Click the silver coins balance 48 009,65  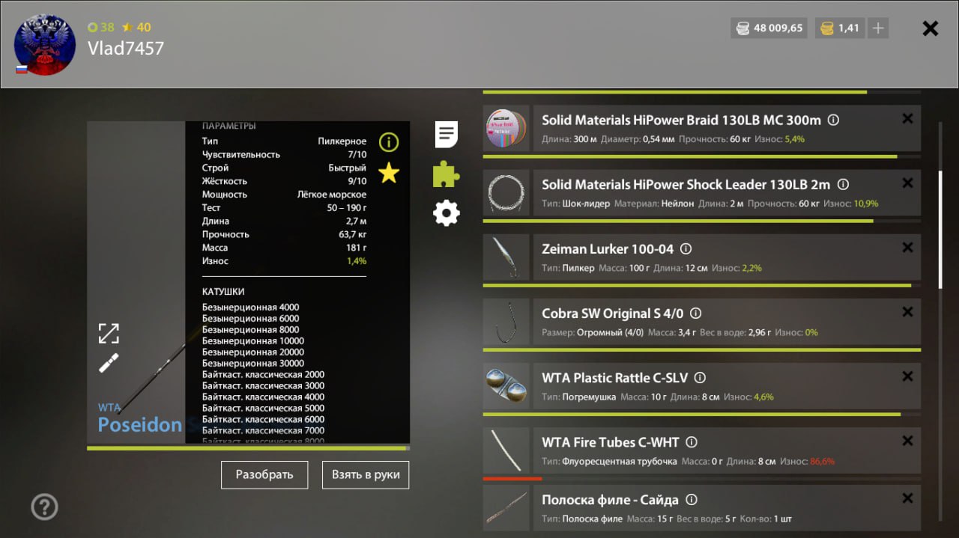coord(769,28)
